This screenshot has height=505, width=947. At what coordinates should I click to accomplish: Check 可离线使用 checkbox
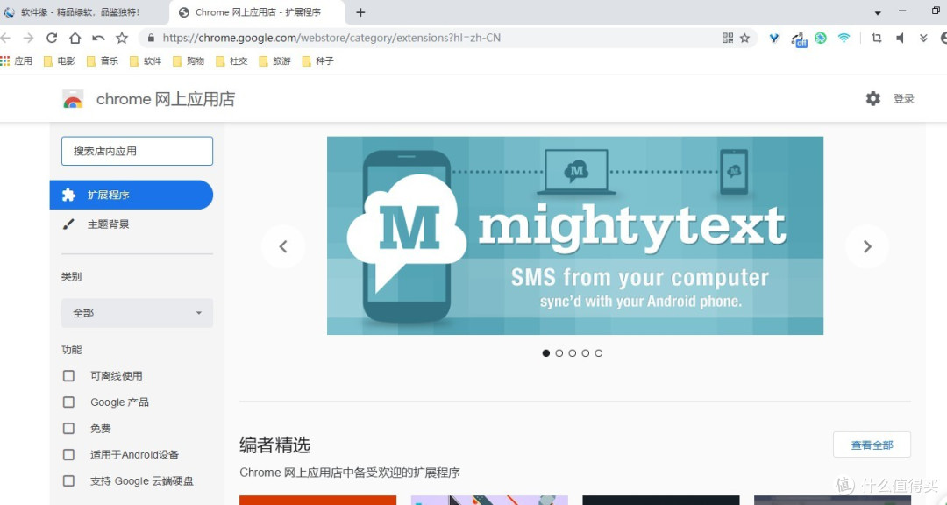tap(69, 376)
